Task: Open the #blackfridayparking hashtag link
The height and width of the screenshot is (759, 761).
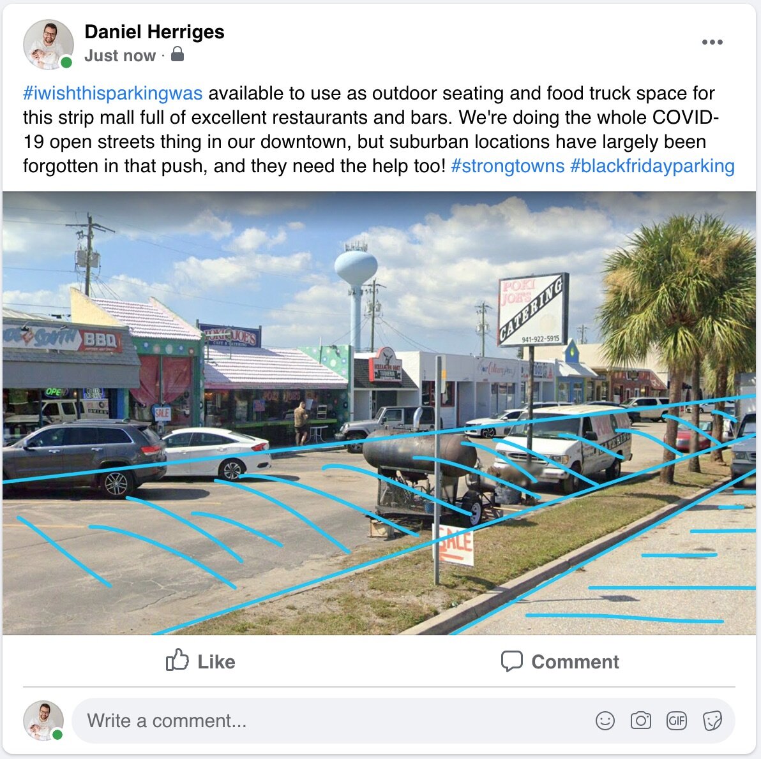Action: coord(652,166)
